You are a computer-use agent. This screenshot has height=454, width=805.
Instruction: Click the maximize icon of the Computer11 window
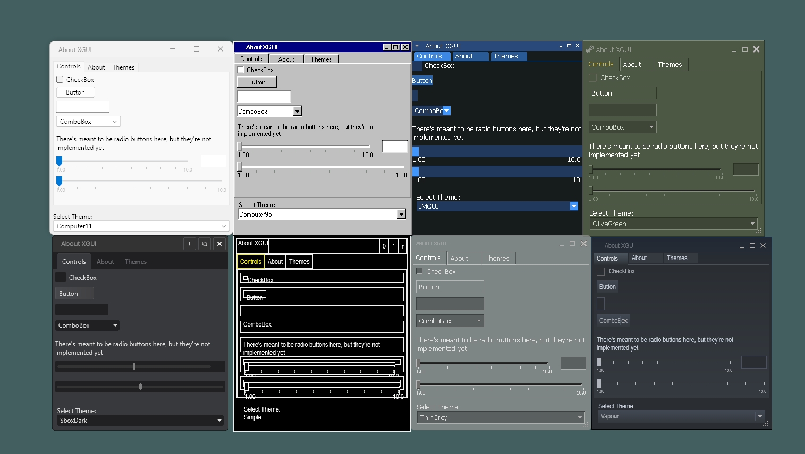click(197, 49)
